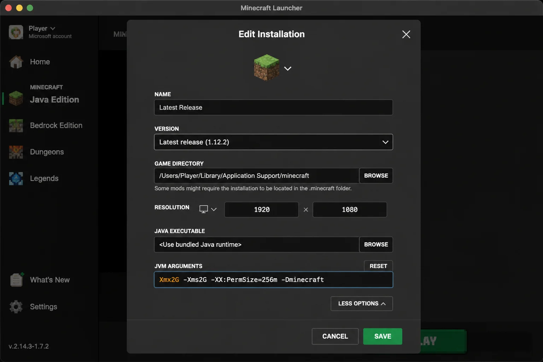Click into the JVM Arguments field
Screen dimensions: 543x362
[x=274, y=280]
